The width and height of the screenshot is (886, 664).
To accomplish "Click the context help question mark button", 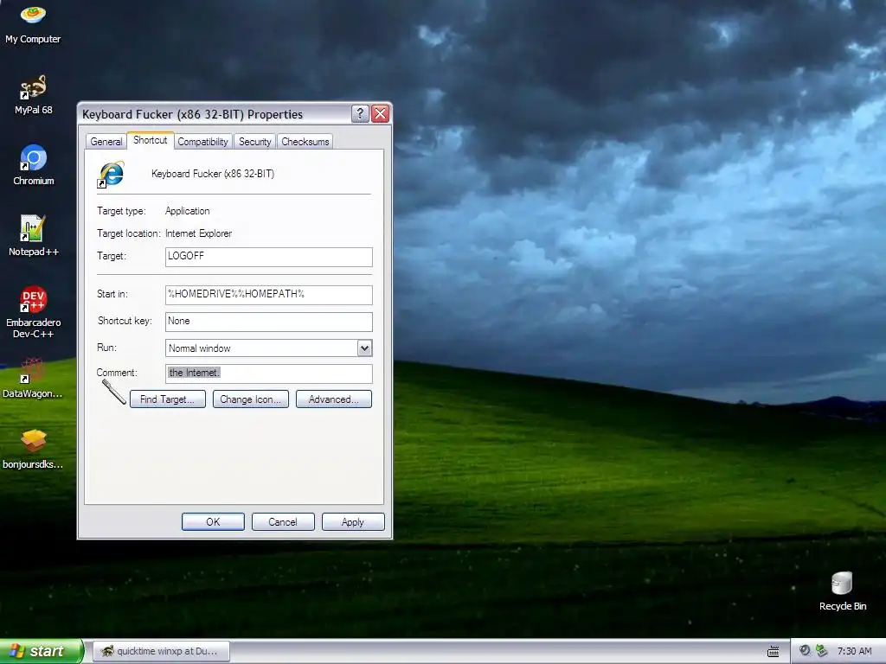I will click(x=360, y=114).
